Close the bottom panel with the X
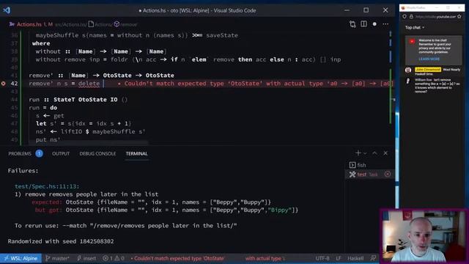Viewport: 469px width, 264px height. [385, 153]
